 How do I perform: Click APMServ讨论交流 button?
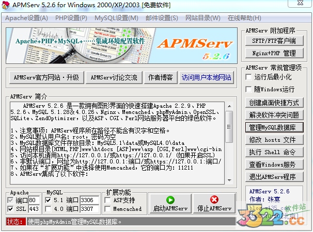point(114,77)
